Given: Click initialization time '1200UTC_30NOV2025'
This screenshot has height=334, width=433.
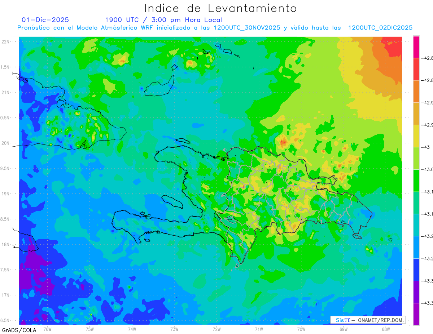Looking at the screenshot, I should coord(247,28).
